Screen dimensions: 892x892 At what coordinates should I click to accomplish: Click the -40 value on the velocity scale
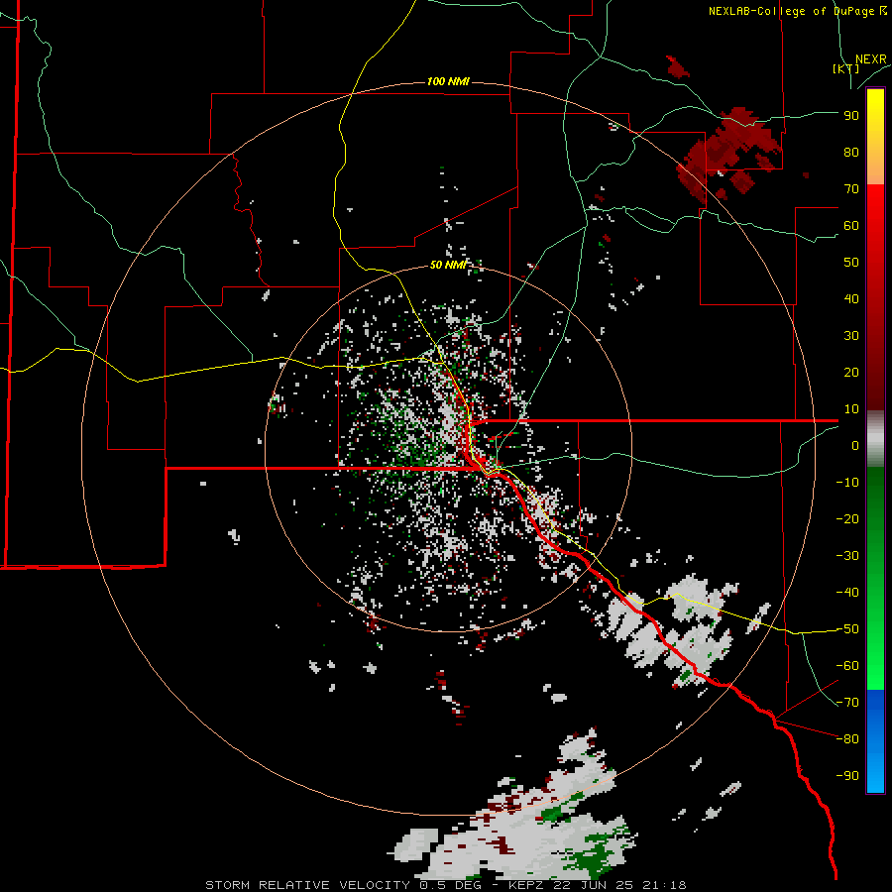[x=847, y=593]
